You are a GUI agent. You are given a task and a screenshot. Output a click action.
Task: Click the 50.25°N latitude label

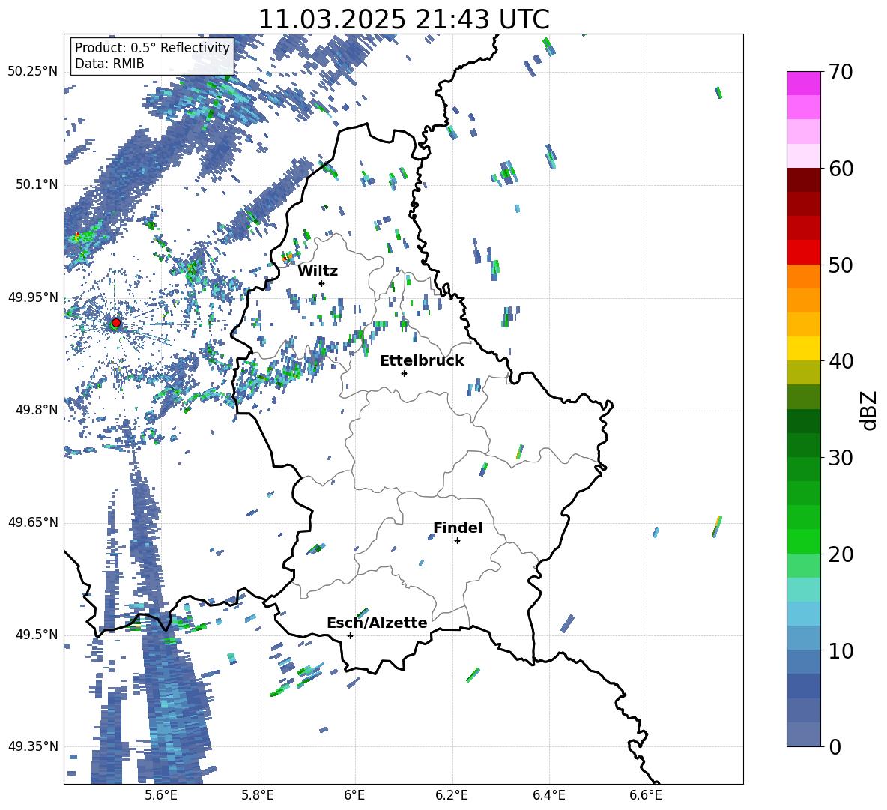33,72
